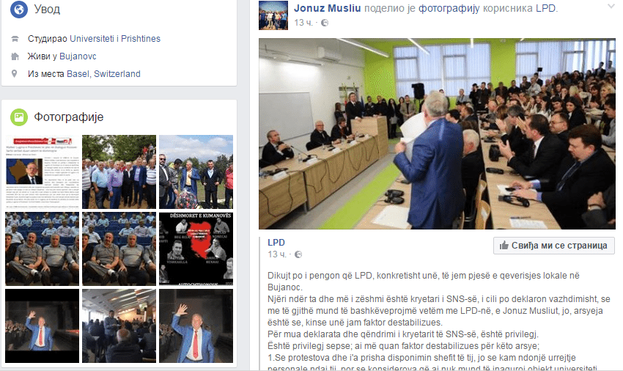Click the public globe icon under Jonuz Musliu

coord(325,23)
